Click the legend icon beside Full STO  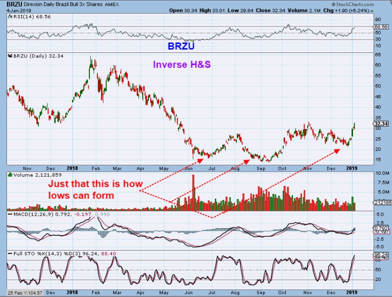[9, 254]
